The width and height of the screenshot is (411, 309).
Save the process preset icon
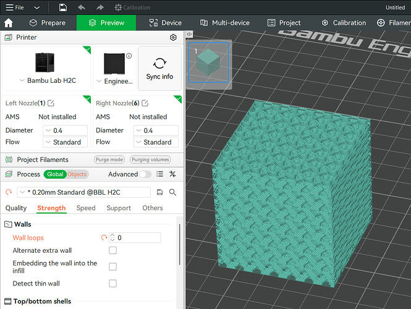point(159,192)
